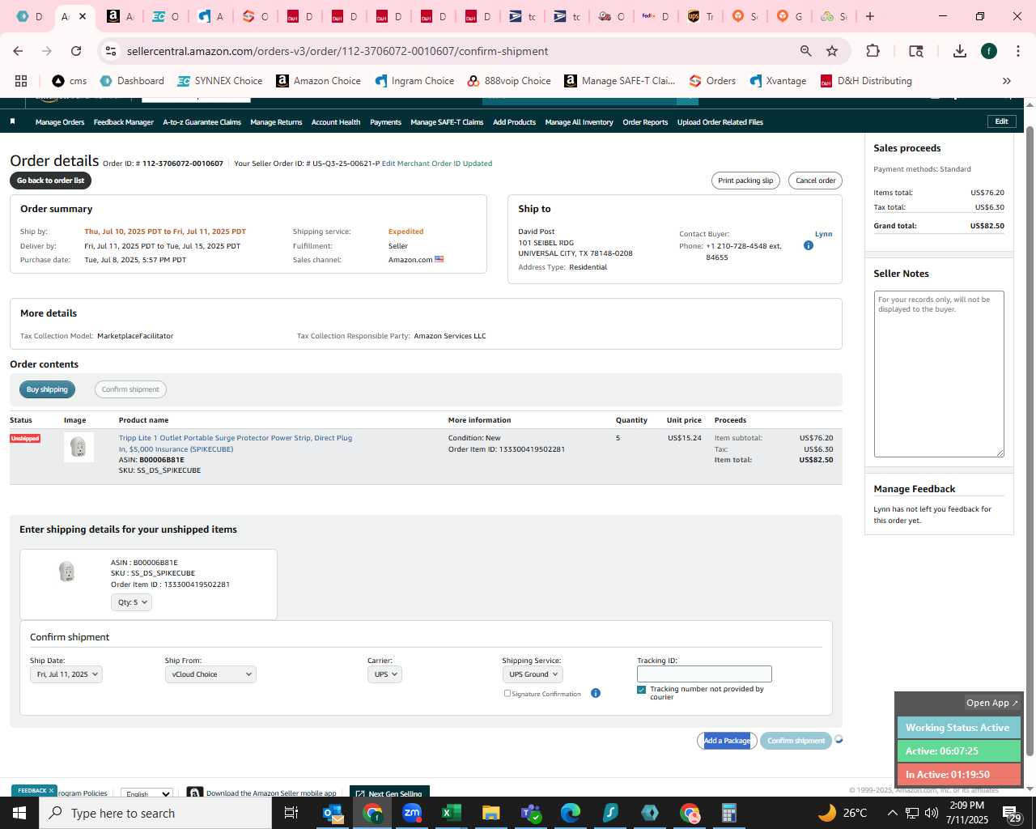Click Add a Package button
1036x829 pixels.
pos(727,741)
